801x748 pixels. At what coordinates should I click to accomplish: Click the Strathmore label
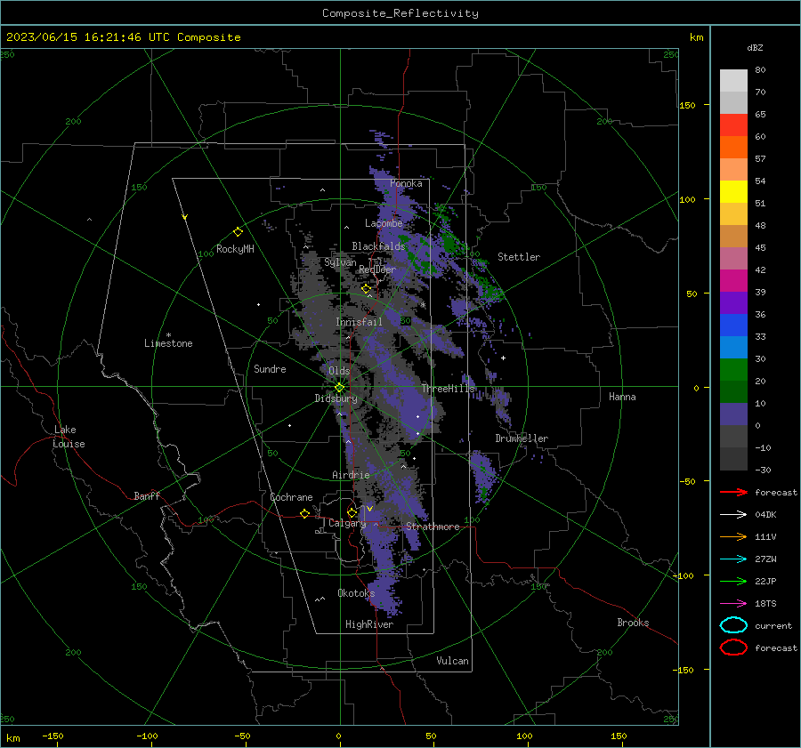click(433, 527)
